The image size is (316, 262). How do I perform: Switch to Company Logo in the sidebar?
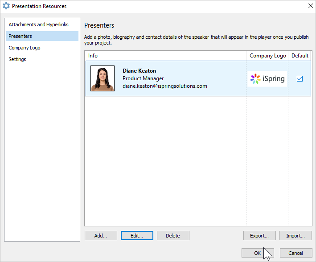25,48
